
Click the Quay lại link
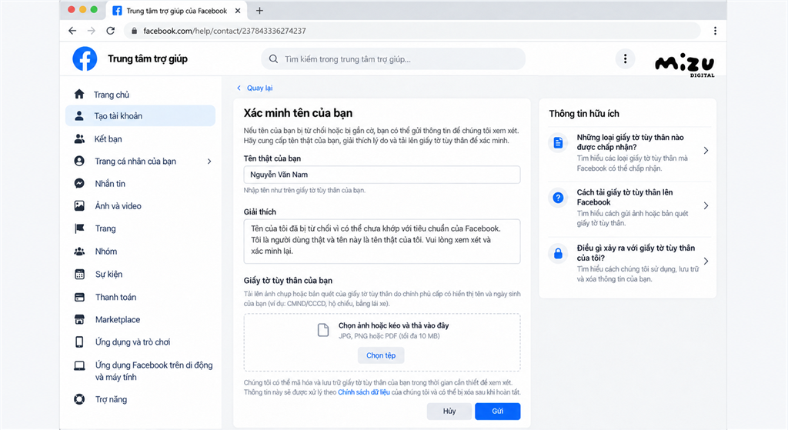tap(260, 88)
